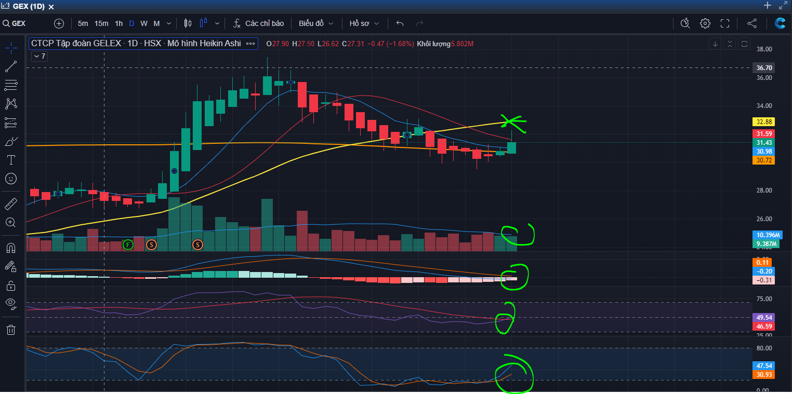Open Các chỉ báo indicators dialog
The height and width of the screenshot is (394, 792).
click(x=258, y=23)
